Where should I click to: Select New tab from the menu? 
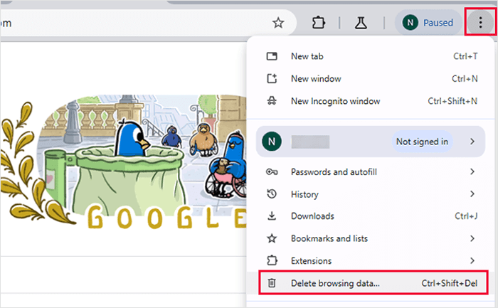click(306, 56)
